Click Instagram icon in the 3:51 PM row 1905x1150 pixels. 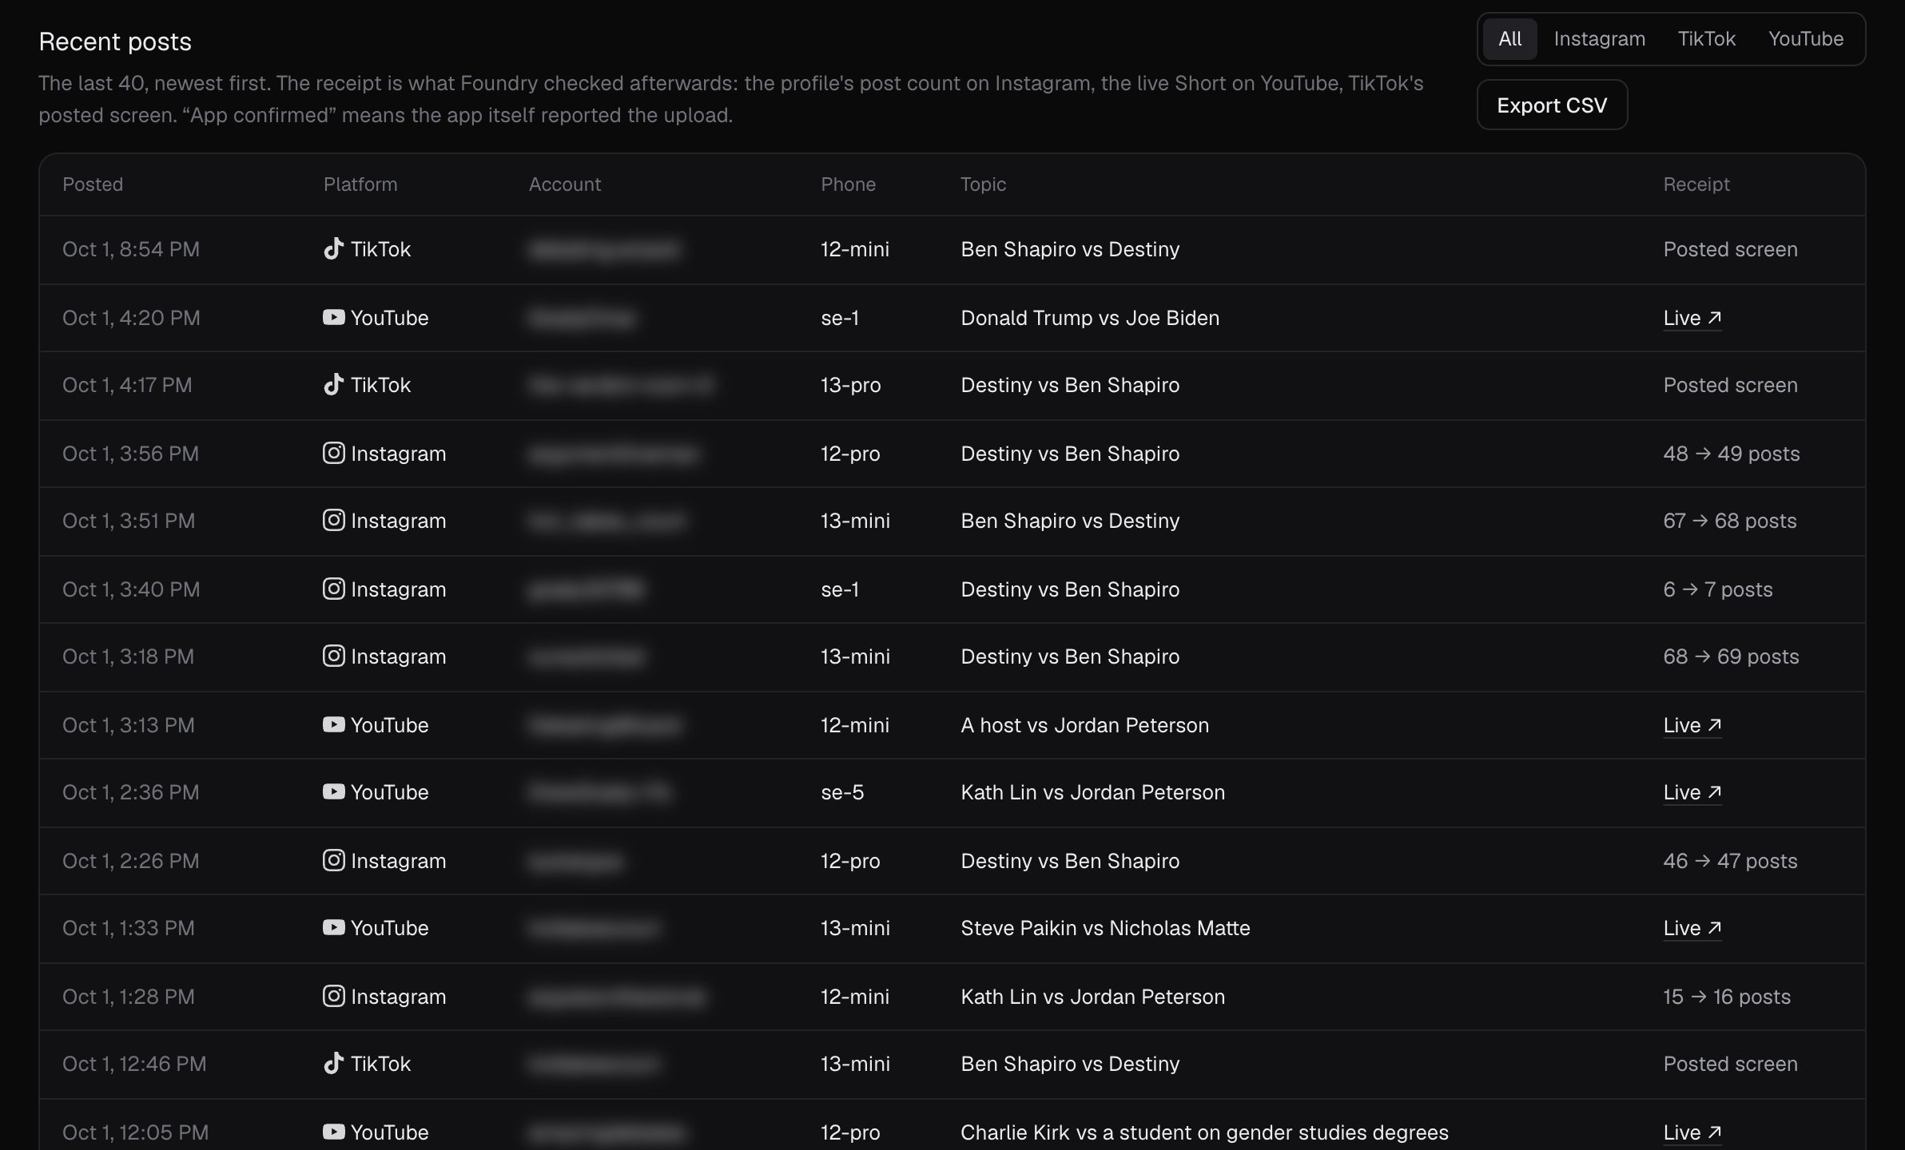tap(333, 520)
